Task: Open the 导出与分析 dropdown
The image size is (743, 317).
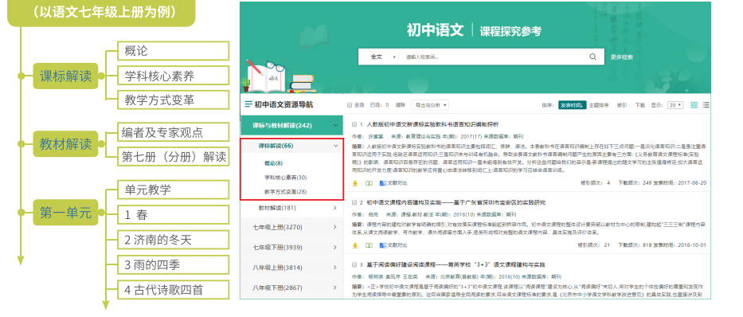Action: coord(431,105)
